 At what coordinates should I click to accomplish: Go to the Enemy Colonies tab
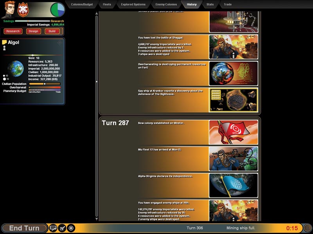tap(167, 5)
